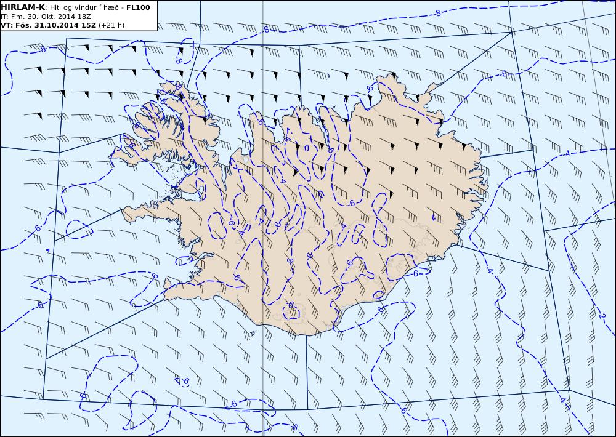Click the '-2' isotherm contour label
The image size is (616, 437).
click(602, 315)
